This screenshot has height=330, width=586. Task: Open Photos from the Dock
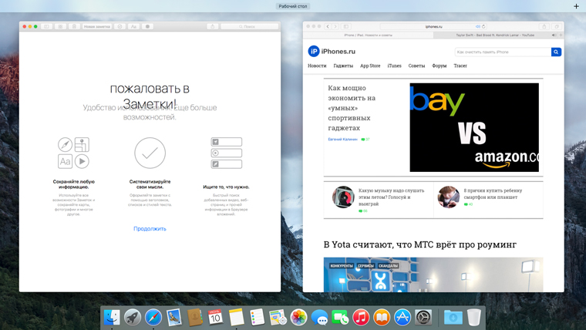(x=298, y=318)
